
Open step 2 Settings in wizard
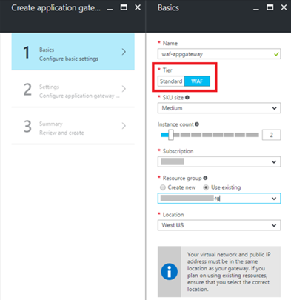click(x=73, y=89)
